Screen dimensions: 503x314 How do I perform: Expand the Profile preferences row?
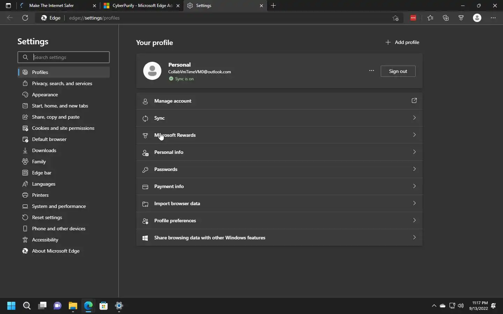[x=279, y=220]
